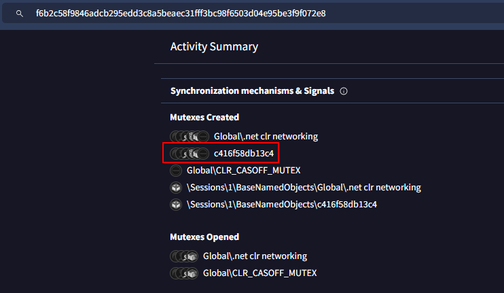This screenshot has height=293, width=504.
Task: Click the file hash search field
Action: [181, 14]
